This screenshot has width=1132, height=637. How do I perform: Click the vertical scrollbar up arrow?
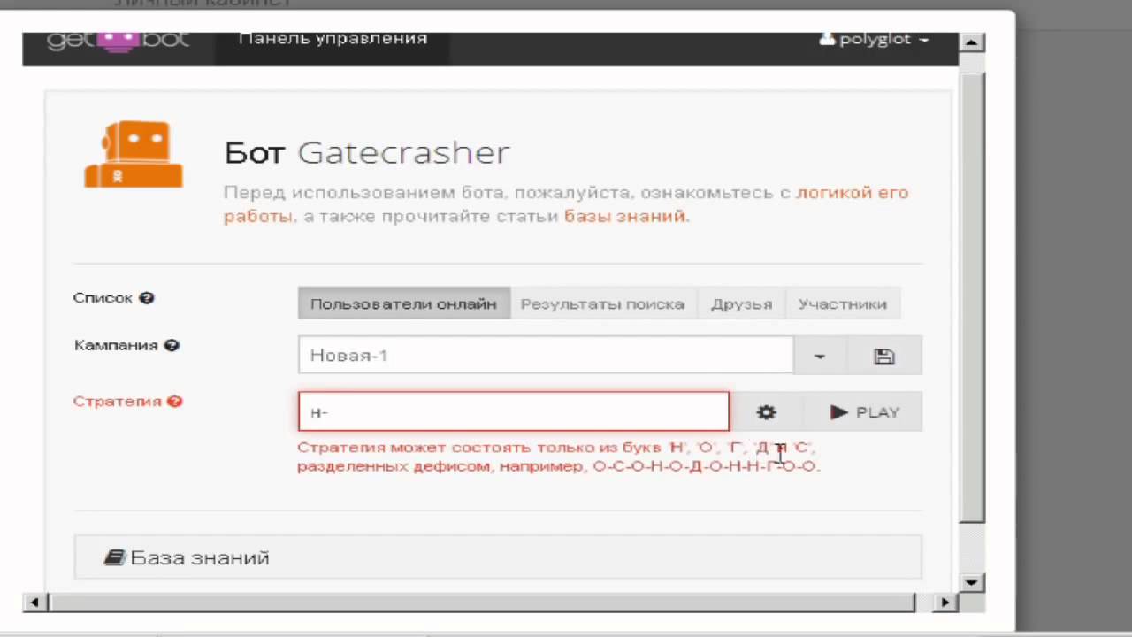[972, 42]
